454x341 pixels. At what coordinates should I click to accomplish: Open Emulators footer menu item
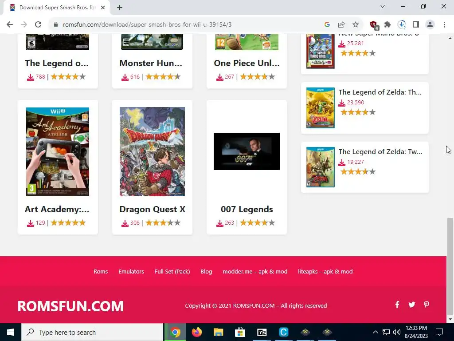131,271
